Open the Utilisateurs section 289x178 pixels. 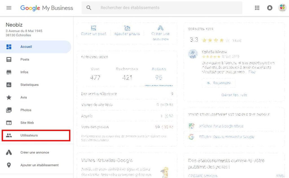(36, 135)
